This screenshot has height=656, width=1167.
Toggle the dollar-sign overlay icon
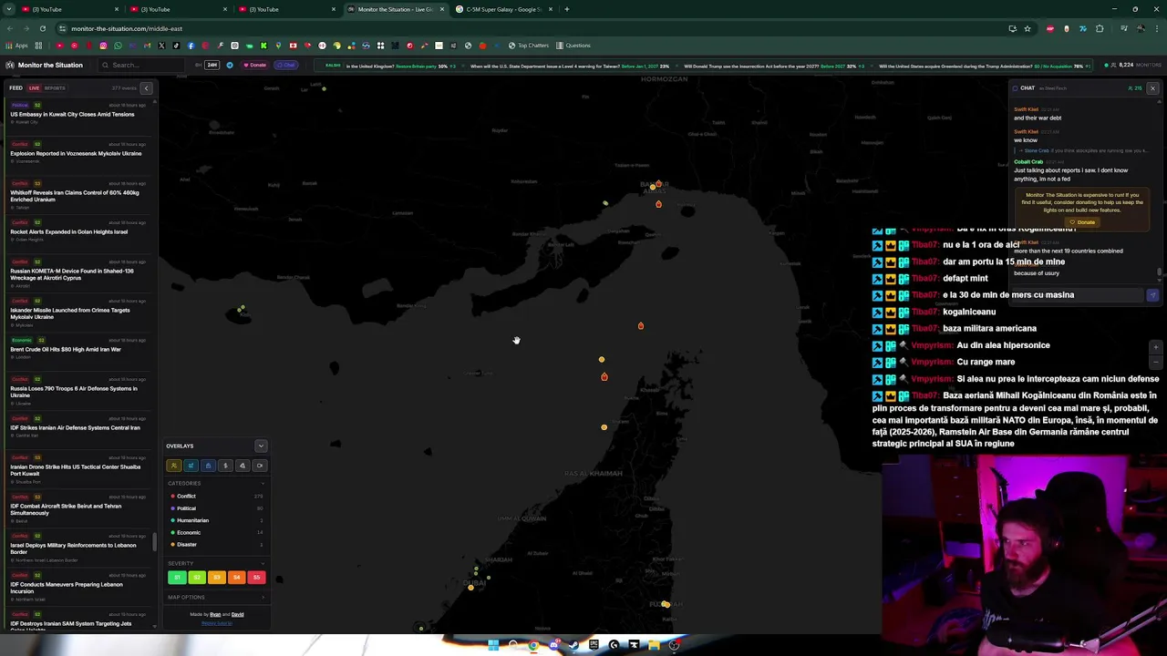tap(225, 466)
